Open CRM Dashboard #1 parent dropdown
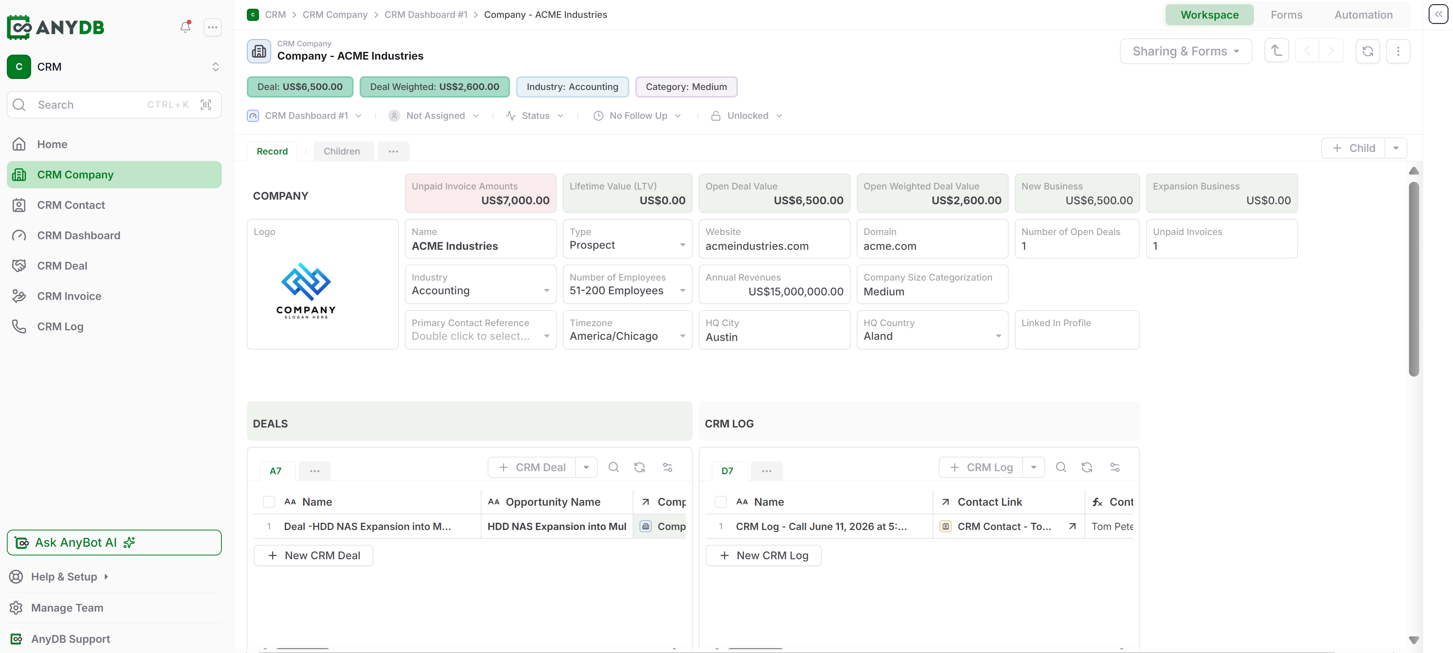 coord(305,115)
